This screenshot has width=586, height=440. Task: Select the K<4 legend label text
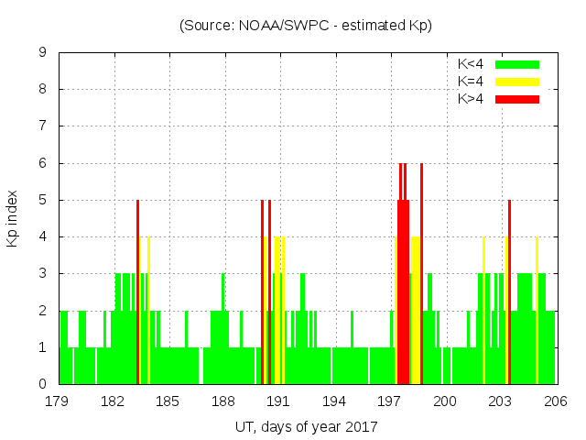click(471, 64)
